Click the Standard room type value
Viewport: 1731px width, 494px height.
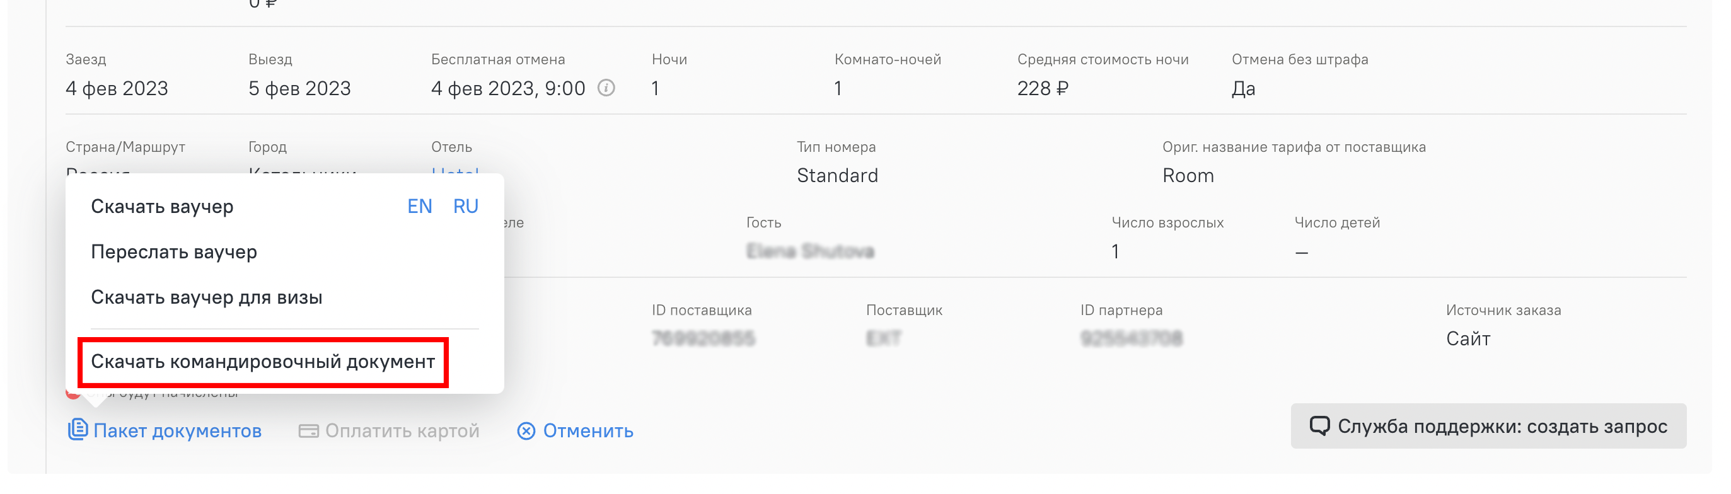(837, 175)
